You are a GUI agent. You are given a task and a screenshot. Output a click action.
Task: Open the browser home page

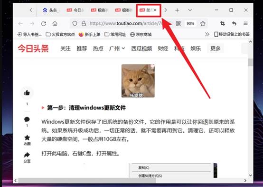tap(55, 23)
